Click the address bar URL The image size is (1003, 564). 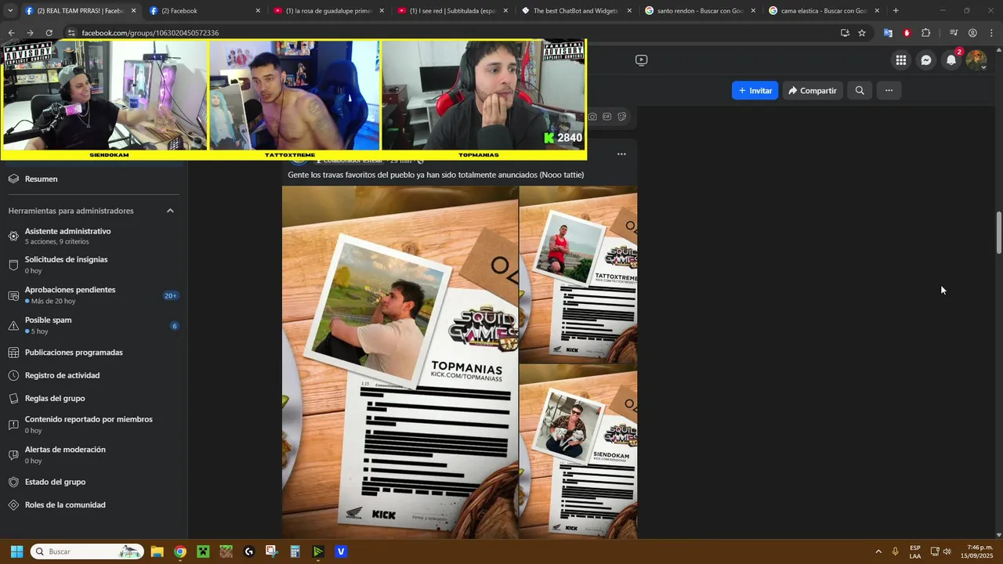[150, 33]
